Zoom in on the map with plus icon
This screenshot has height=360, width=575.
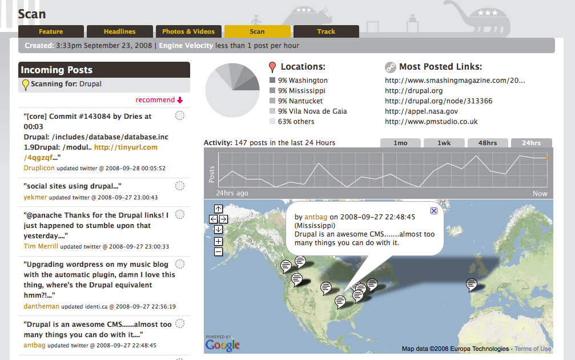(218, 241)
